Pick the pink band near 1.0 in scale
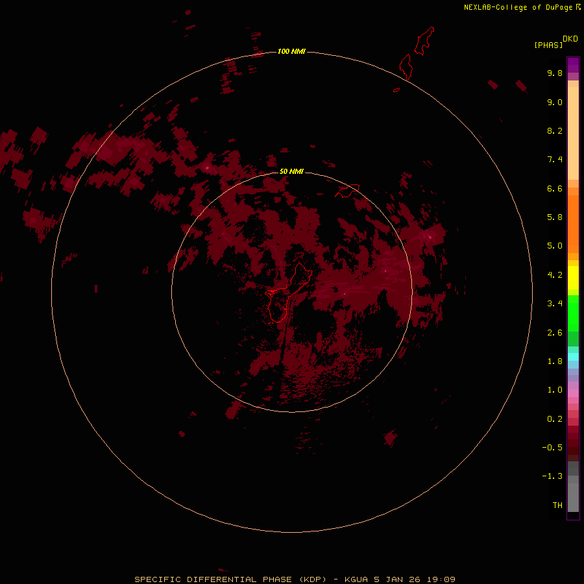 pyautogui.click(x=573, y=393)
